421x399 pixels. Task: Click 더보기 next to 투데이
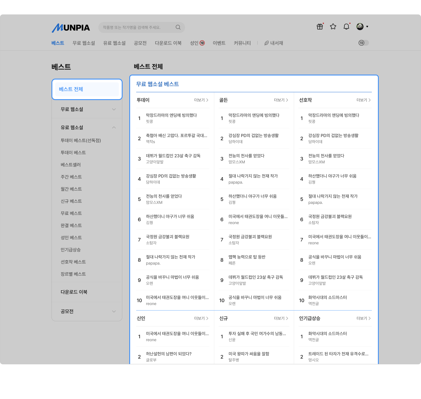[x=201, y=100]
